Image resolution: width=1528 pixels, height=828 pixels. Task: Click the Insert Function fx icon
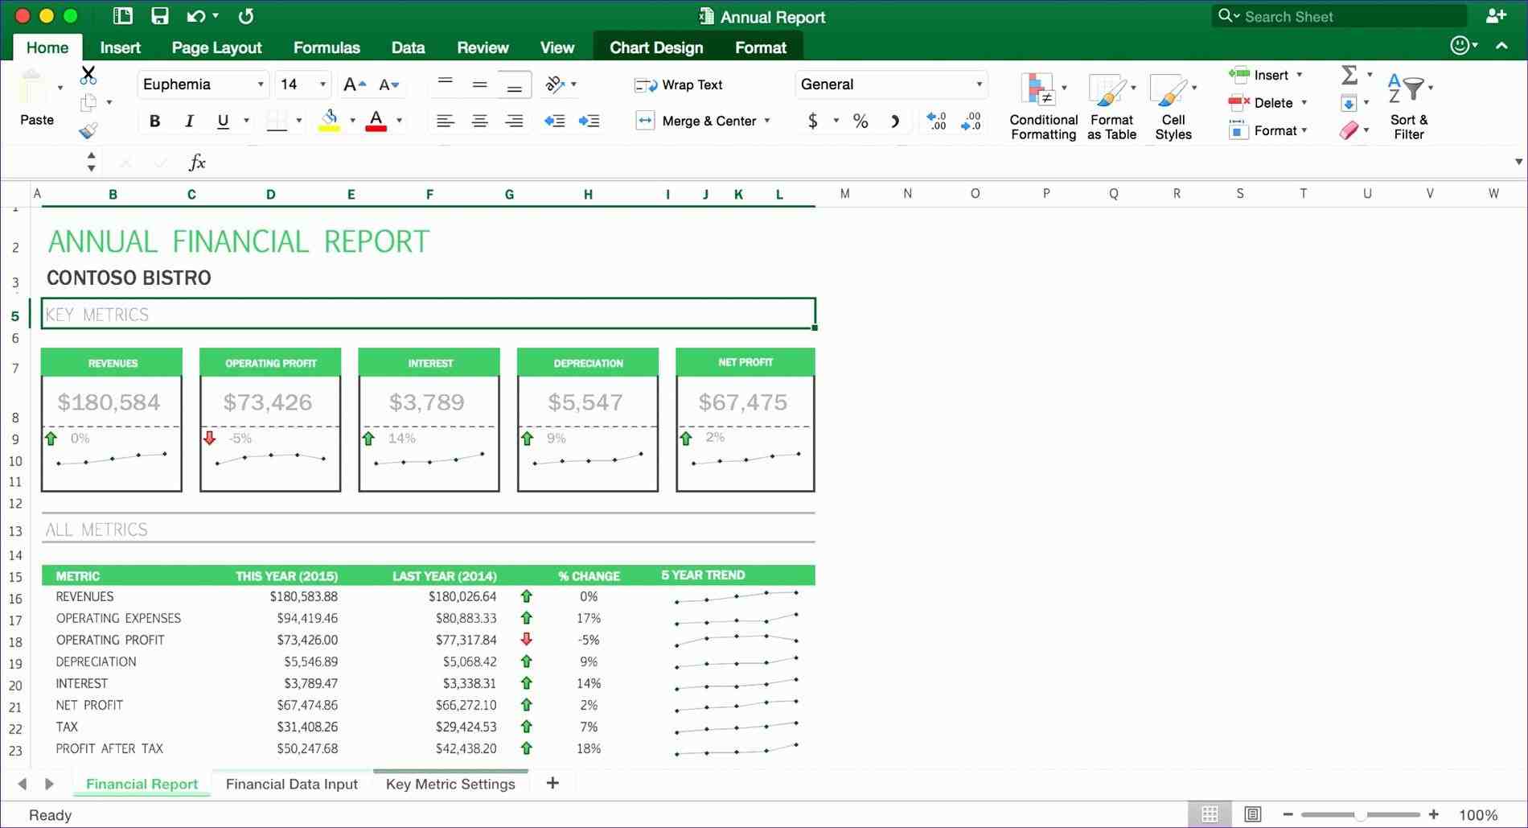point(197,163)
